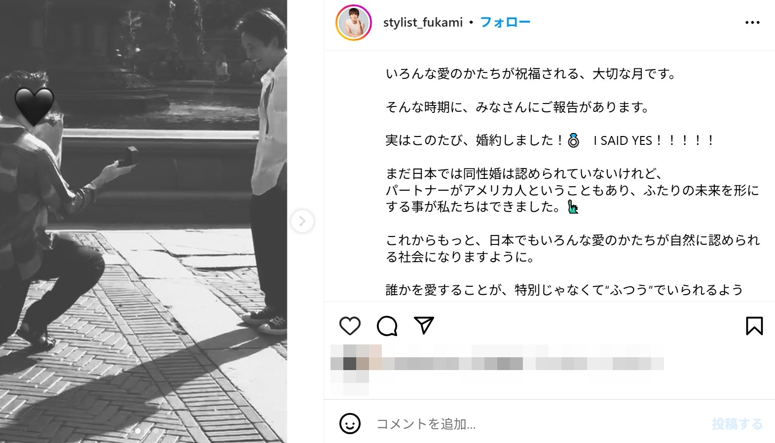Image resolution: width=775 pixels, height=443 pixels.
Task: Open the stylist_fukami profile avatar
Action: click(x=353, y=23)
